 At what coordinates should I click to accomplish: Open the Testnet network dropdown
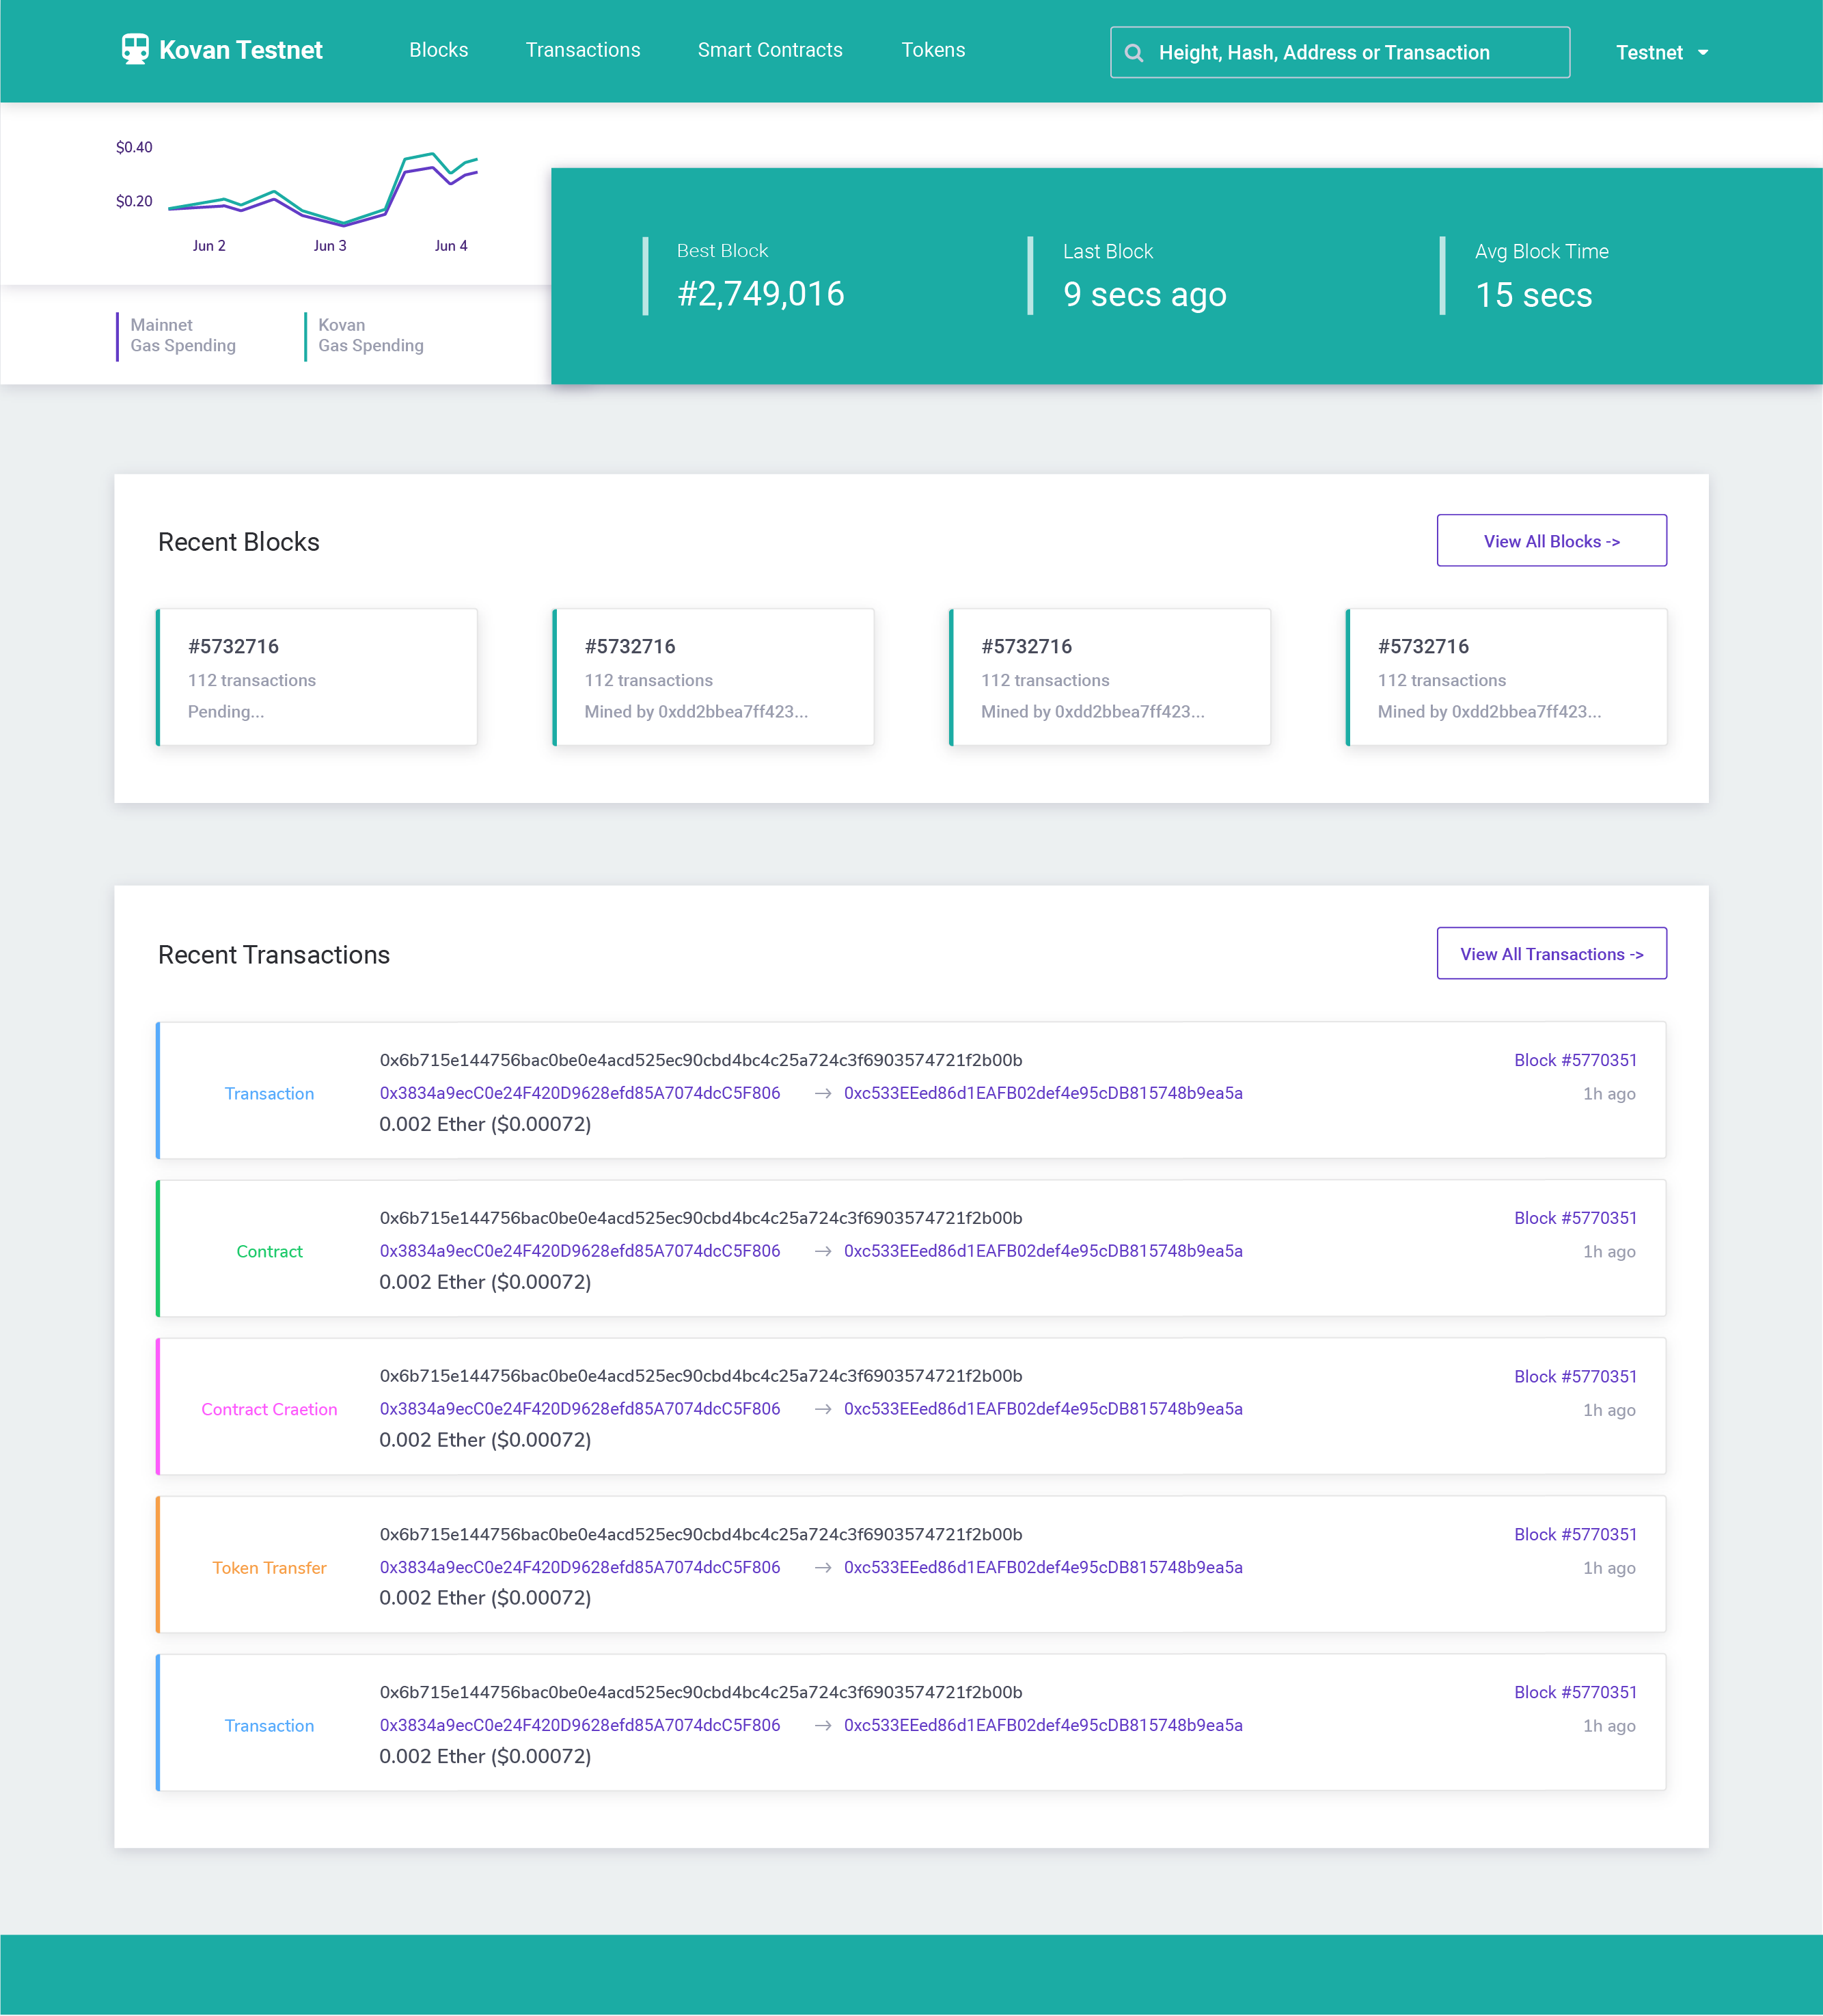(1661, 52)
